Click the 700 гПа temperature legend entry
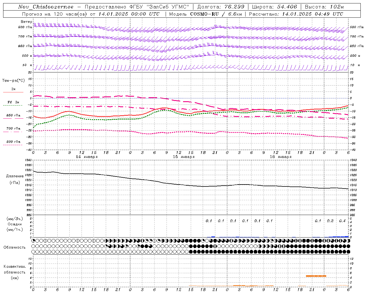Image resolution: width=365 pixels, height=292 pixels. pyautogui.click(x=13, y=129)
